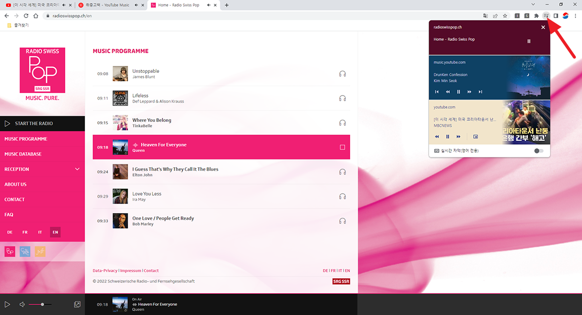Open the translate page icon
The image size is (582, 315).
coord(485,16)
